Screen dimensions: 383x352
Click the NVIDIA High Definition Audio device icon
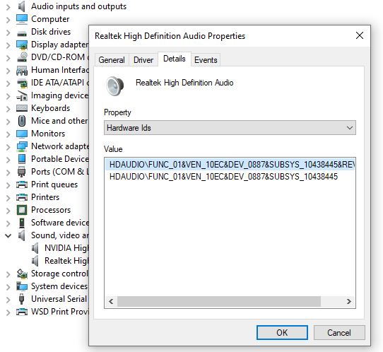pos(35,248)
